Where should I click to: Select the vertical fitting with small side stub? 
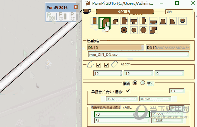[x=143, y=21]
